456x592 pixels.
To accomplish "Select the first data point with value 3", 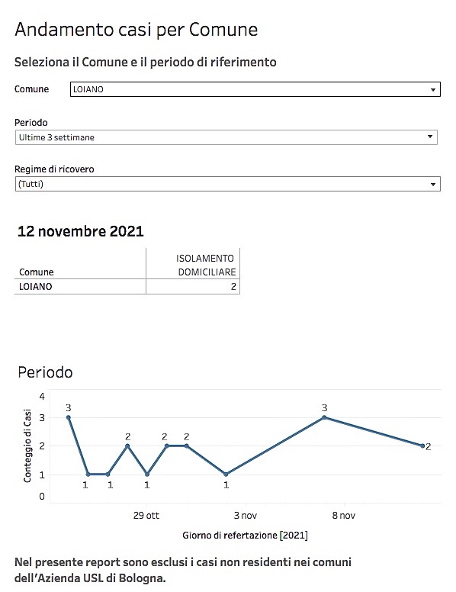I will [69, 417].
